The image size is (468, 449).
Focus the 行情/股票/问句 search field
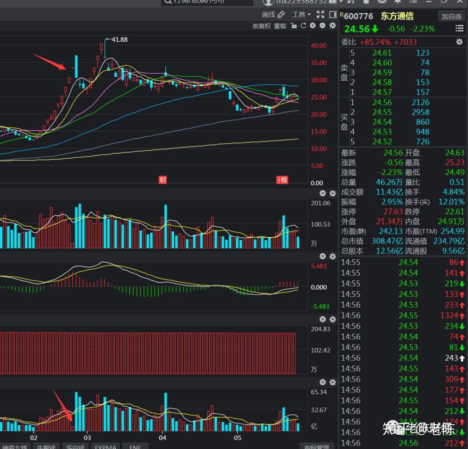208,3
